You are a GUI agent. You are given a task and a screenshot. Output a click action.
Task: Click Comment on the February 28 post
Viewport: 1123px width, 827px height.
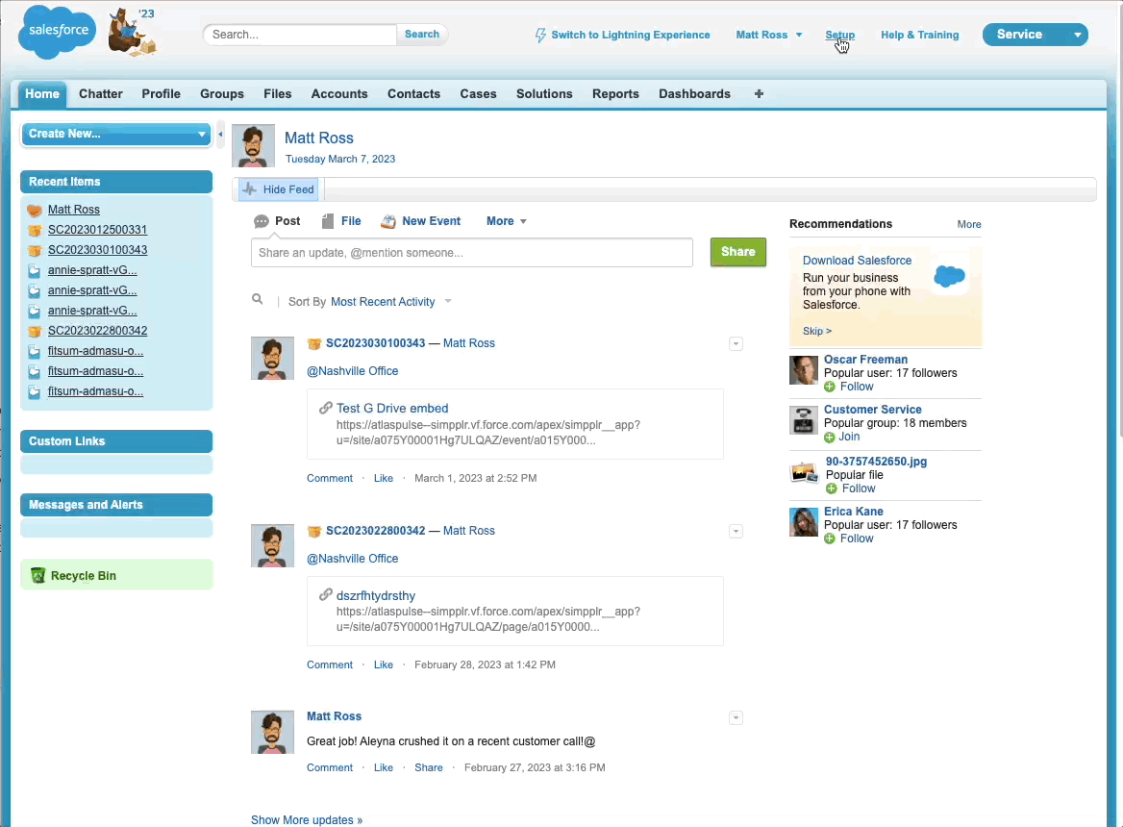coord(330,664)
